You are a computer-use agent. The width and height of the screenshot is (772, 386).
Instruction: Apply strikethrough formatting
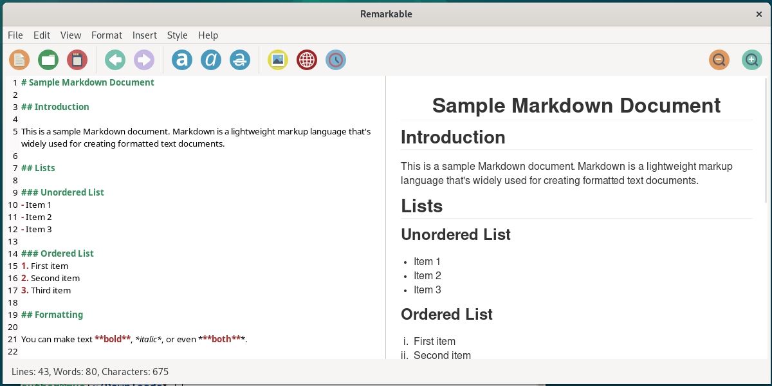(240, 60)
